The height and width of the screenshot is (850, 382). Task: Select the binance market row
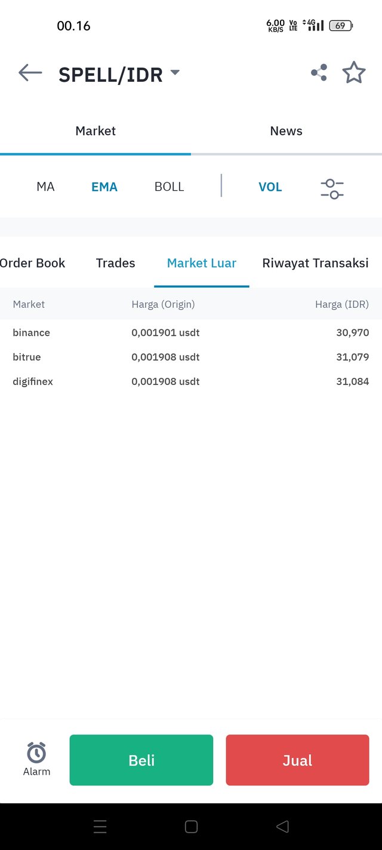[191, 332]
